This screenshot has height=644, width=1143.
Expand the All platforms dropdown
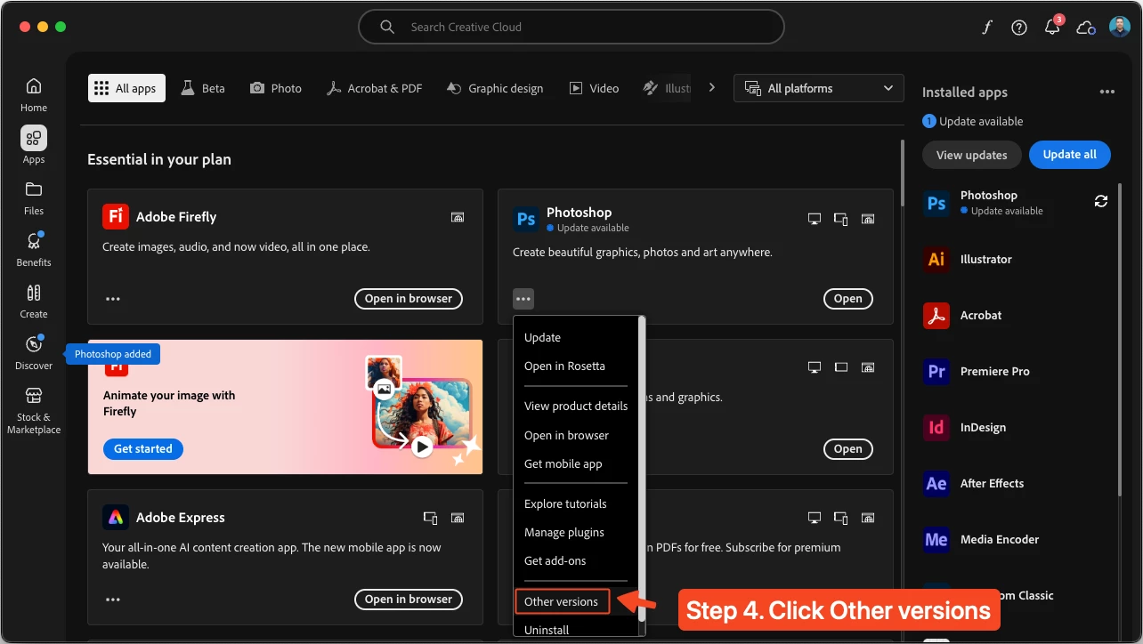coord(819,88)
